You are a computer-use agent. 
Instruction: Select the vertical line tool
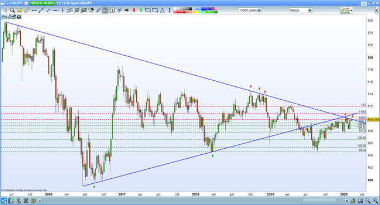63,11
